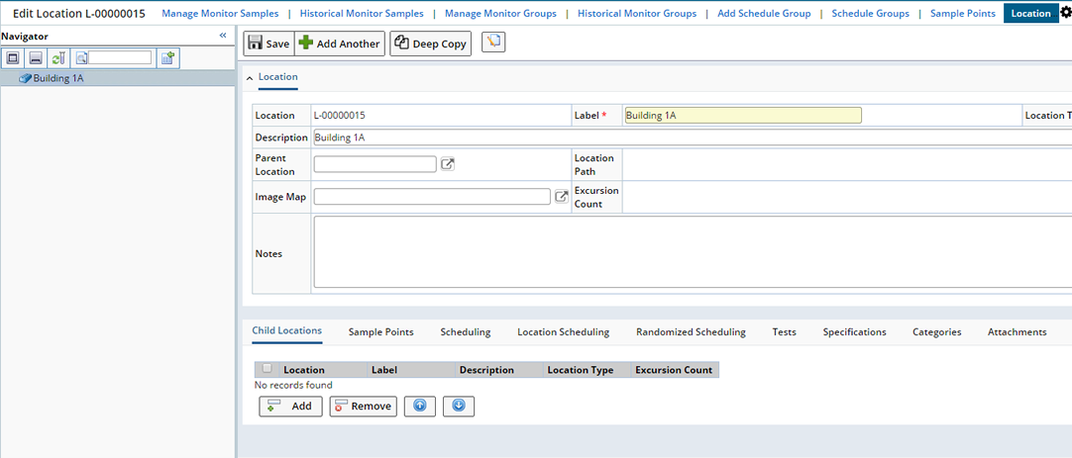The height and width of the screenshot is (458, 1072).
Task: Open Parent Location lookup icon
Action: (x=447, y=164)
